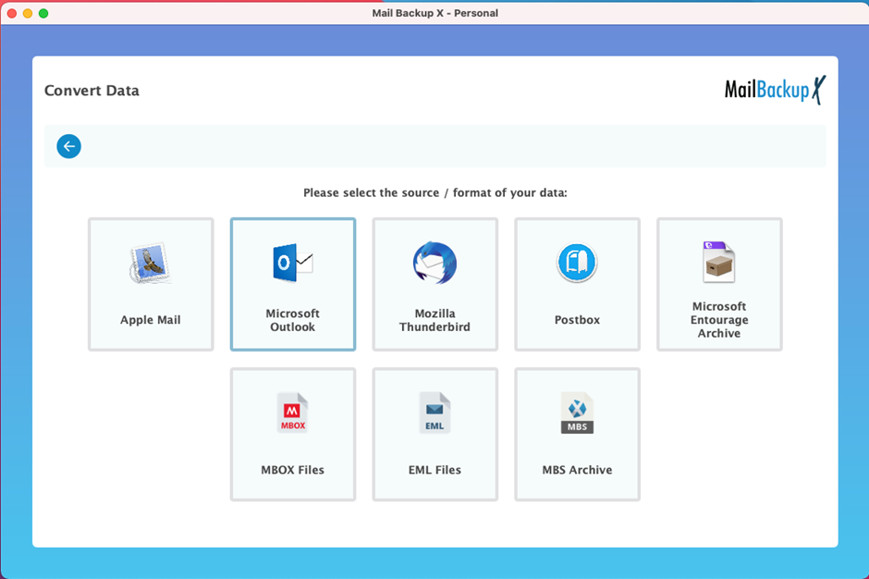Viewport: 869px width, 579px height.
Task: Choose the Microsoft Entourage Archive box icon
Action: (x=719, y=262)
